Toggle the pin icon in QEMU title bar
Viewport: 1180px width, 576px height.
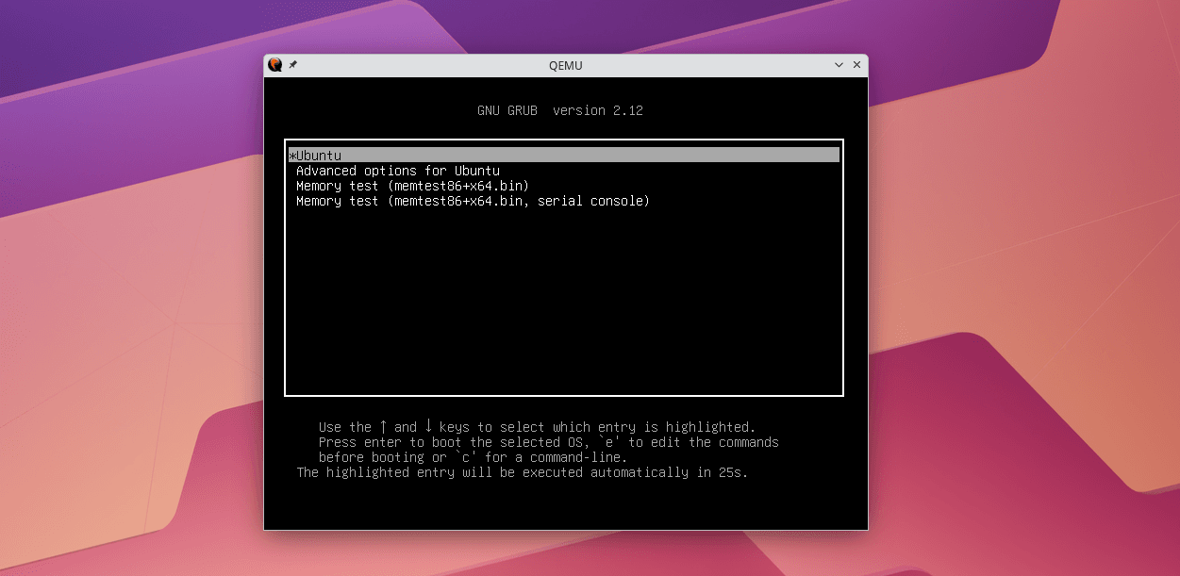[x=293, y=65]
